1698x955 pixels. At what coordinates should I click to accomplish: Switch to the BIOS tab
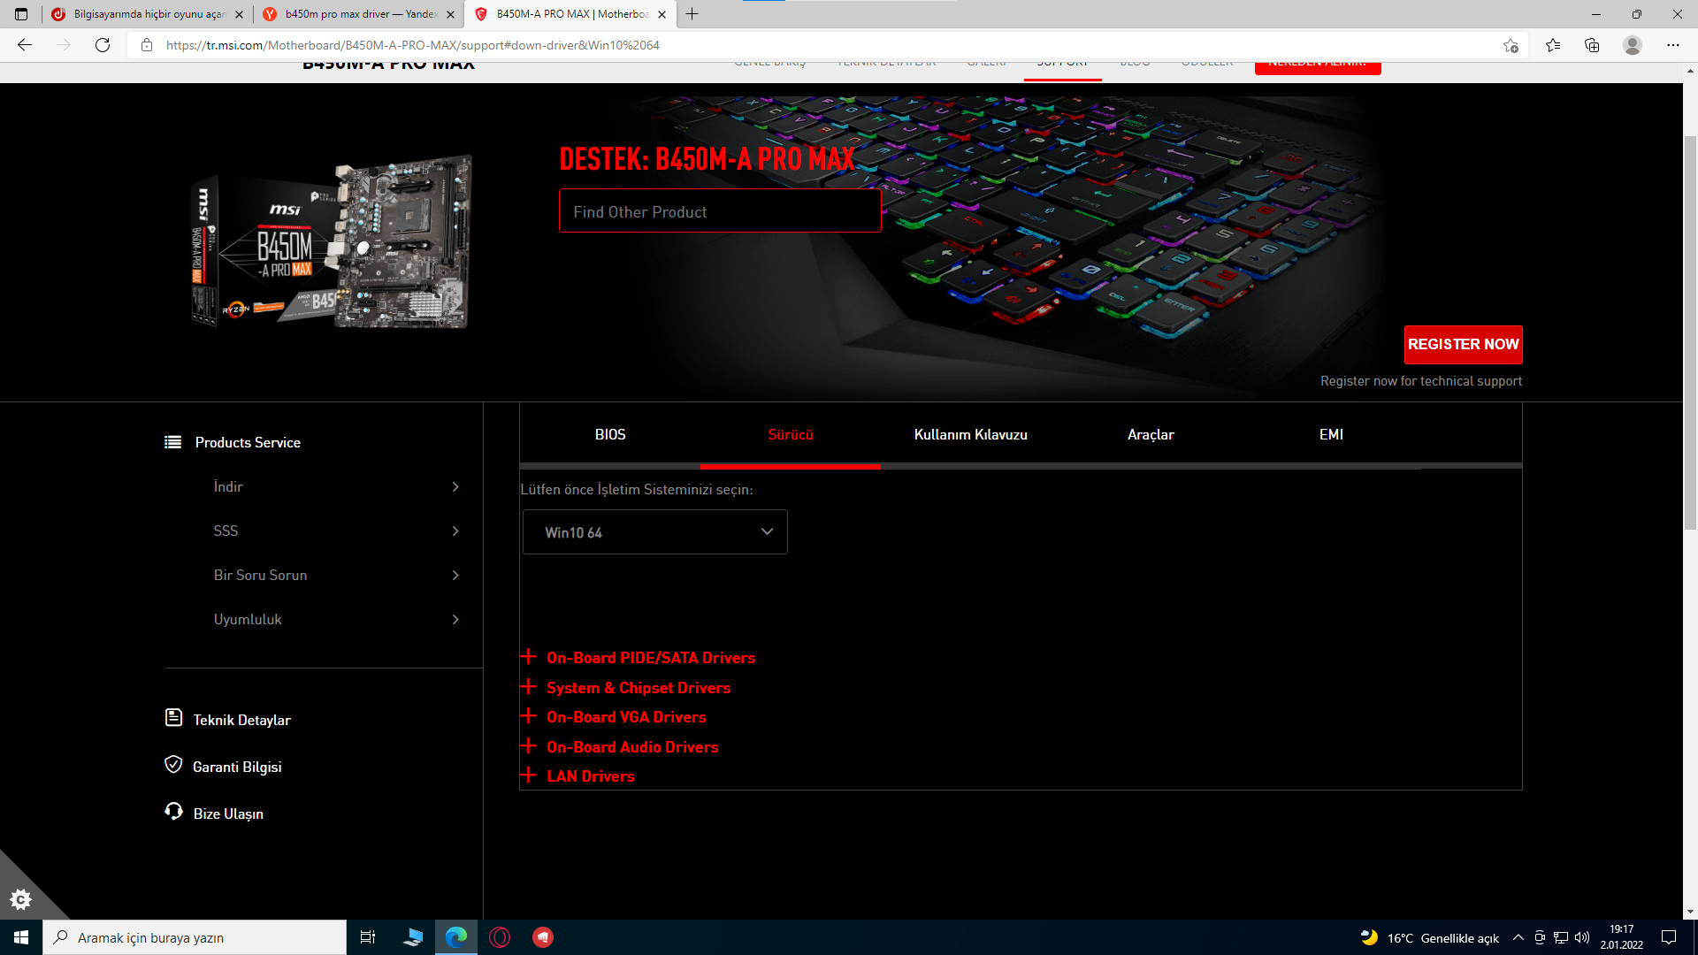tap(609, 435)
